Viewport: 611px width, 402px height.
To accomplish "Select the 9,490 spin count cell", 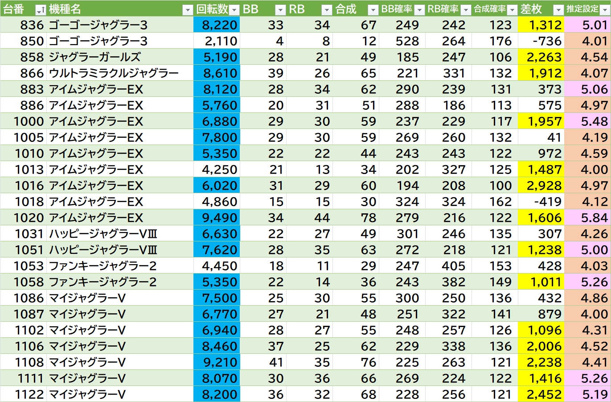I will coord(217,218).
